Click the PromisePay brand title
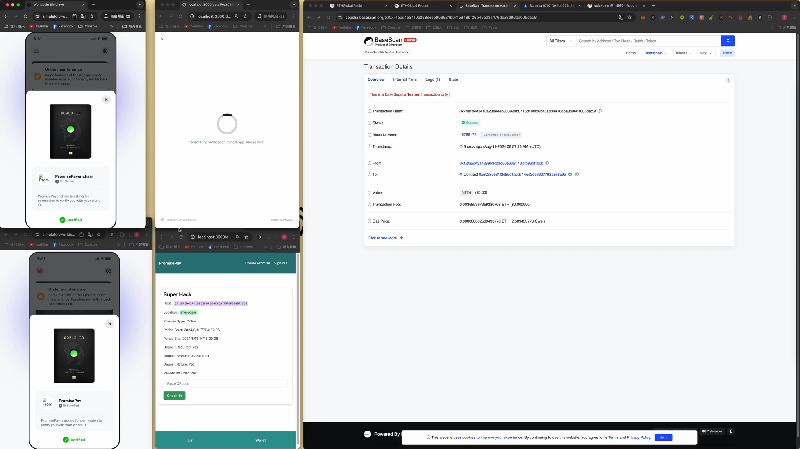800x449 pixels. point(170,263)
